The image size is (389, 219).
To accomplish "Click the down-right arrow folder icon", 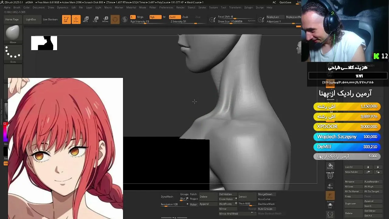I will (378, 172).
